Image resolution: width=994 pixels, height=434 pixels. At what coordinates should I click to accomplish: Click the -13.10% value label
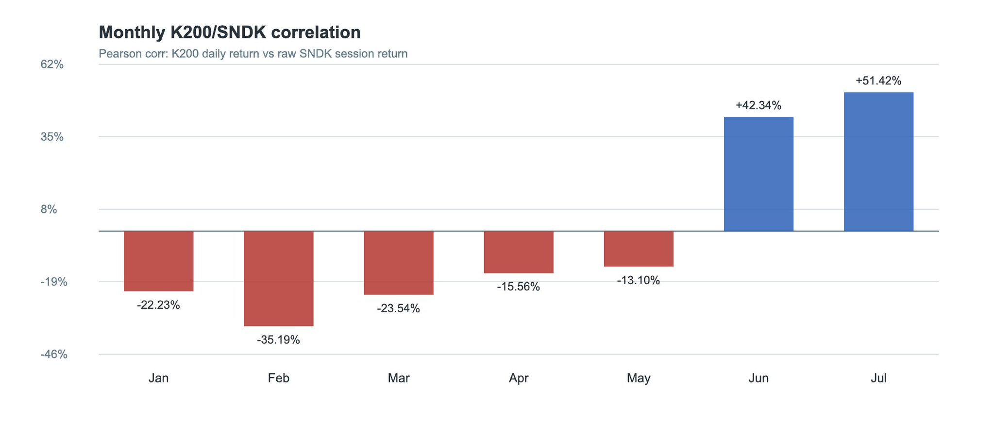(639, 280)
